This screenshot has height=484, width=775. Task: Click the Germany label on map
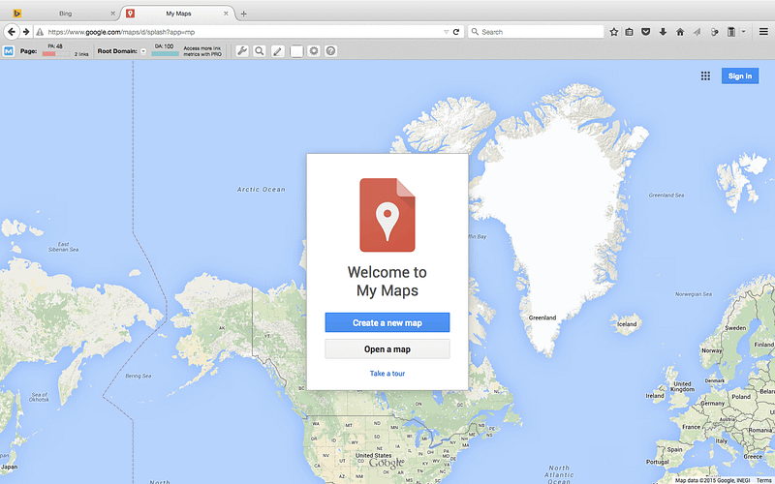click(x=712, y=404)
